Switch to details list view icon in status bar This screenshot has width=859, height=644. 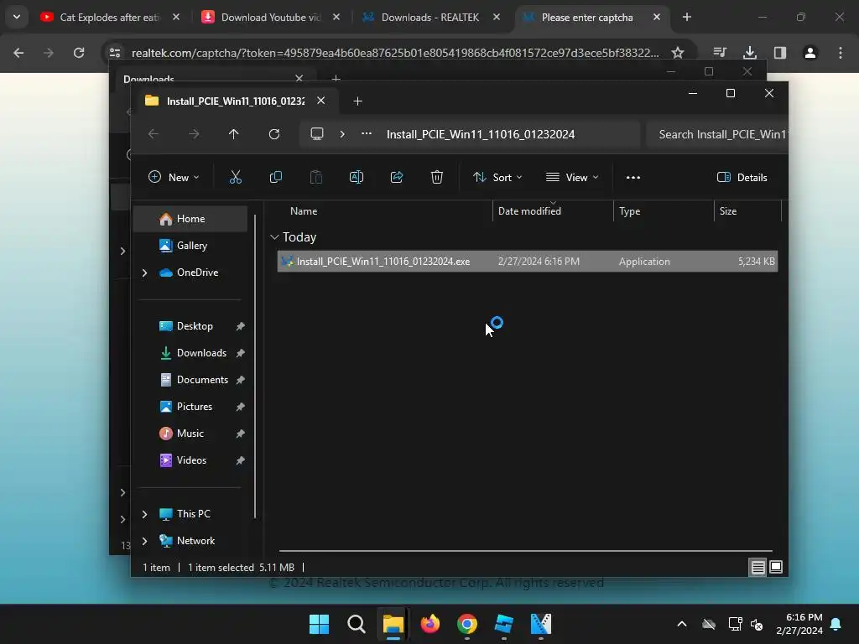pyautogui.click(x=757, y=568)
